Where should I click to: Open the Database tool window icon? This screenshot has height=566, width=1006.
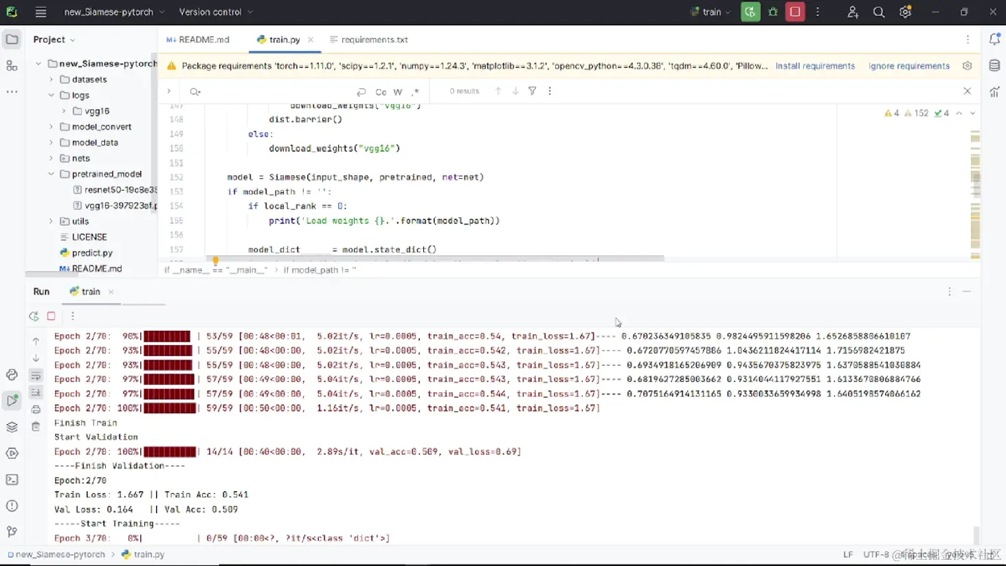[994, 66]
